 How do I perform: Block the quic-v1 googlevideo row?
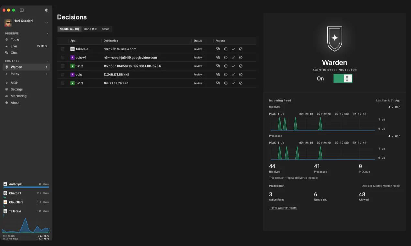tap(241, 57)
